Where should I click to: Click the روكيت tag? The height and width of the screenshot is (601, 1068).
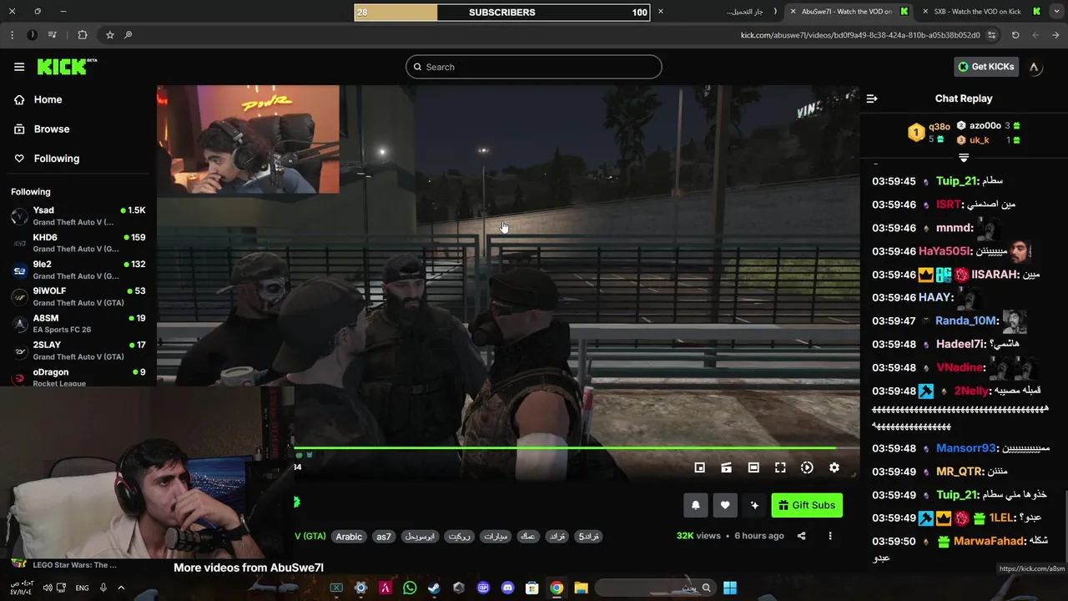[x=459, y=537]
